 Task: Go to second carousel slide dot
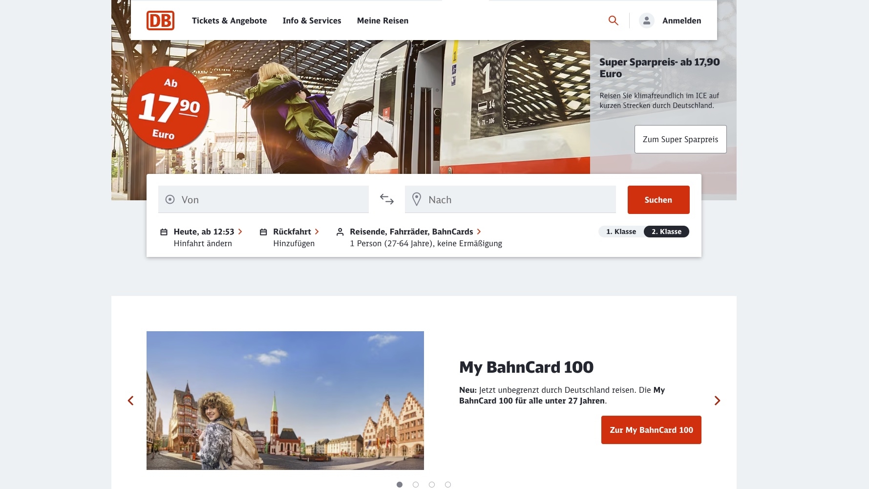(416, 485)
